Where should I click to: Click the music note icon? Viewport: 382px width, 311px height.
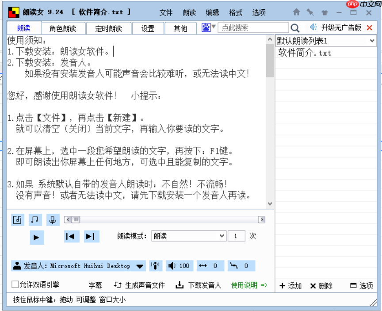click(x=35, y=219)
